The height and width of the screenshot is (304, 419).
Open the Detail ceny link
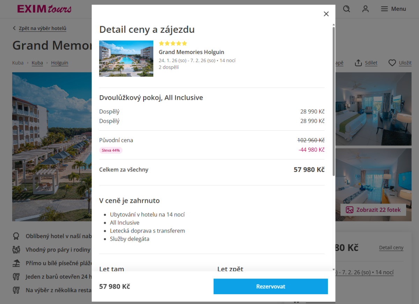tap(391, 248)
